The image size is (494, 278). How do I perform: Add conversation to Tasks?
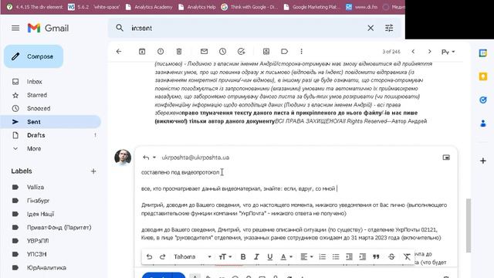tap(242, 52)
